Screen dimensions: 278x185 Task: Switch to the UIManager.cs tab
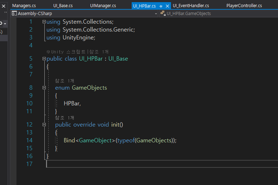[103, 6]
